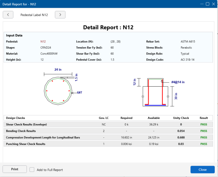Click the Unity Check column header
218x177 pixels.
click(181, 118)
